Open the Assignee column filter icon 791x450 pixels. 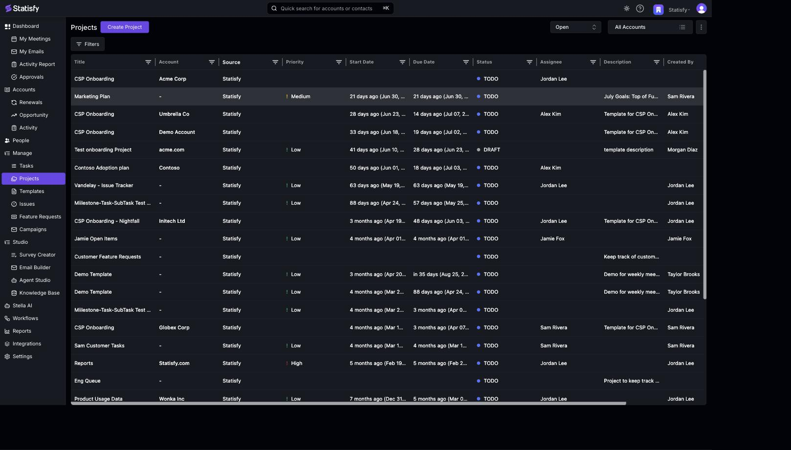593,62
